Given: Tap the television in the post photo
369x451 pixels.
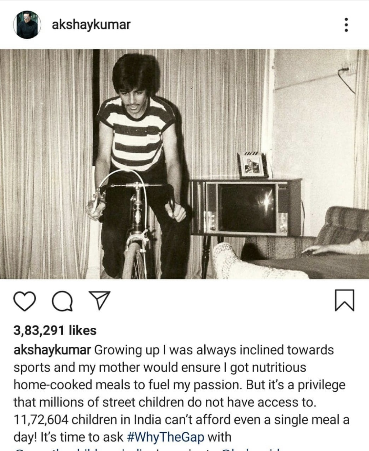Looking at the screenshot, I should tap(246, 207).
